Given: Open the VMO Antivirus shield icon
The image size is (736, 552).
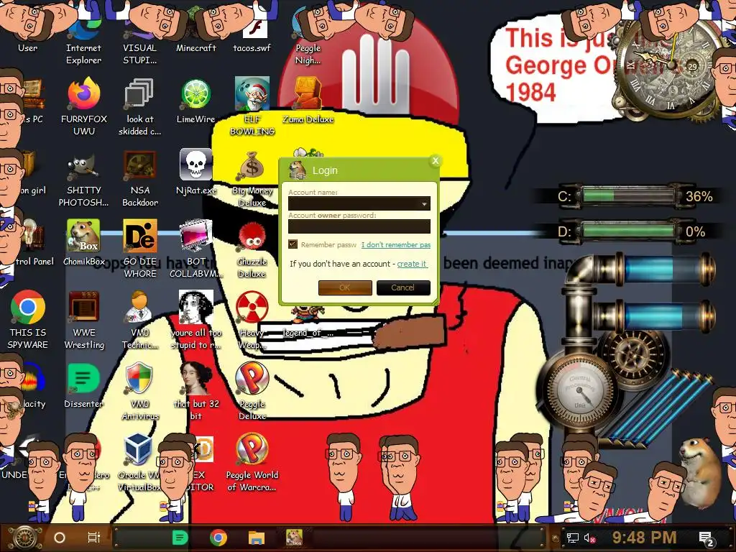Looking at the screenshot, I should (x=139, y=379).
